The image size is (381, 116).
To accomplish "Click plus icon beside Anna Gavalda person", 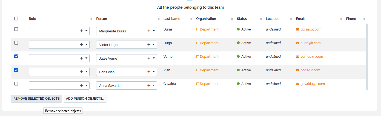I will coord(149,86).
